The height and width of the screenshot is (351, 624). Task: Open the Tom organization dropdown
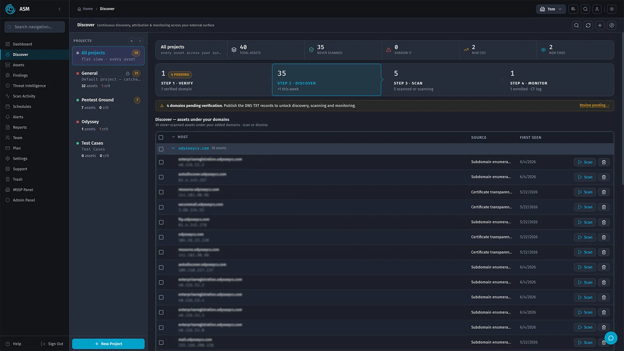point(551,9)
